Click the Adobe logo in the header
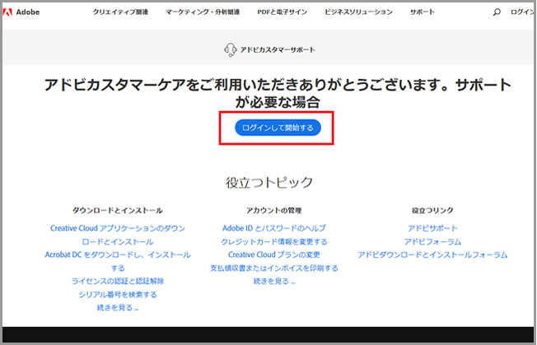The width and height of the screenshot is (537, 345). (21, 12)
